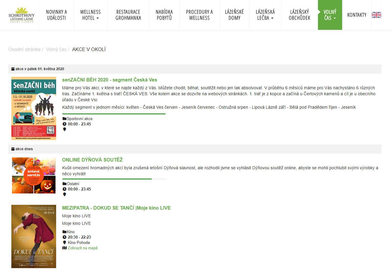Click the Schrothovy léčebné lázně logo

21,15
